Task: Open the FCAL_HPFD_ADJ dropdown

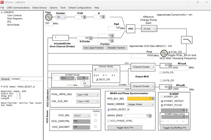Action: [88, 95]
